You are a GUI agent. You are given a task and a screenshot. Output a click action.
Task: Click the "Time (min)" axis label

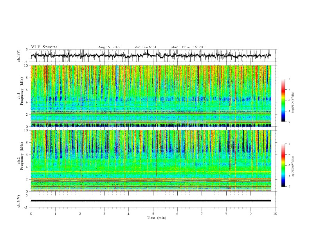tap(157, 218)
